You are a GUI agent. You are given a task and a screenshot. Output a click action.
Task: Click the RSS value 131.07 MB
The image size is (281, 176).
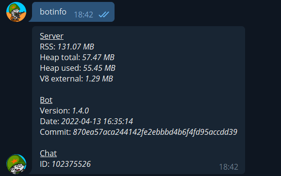tap(76, 47)
